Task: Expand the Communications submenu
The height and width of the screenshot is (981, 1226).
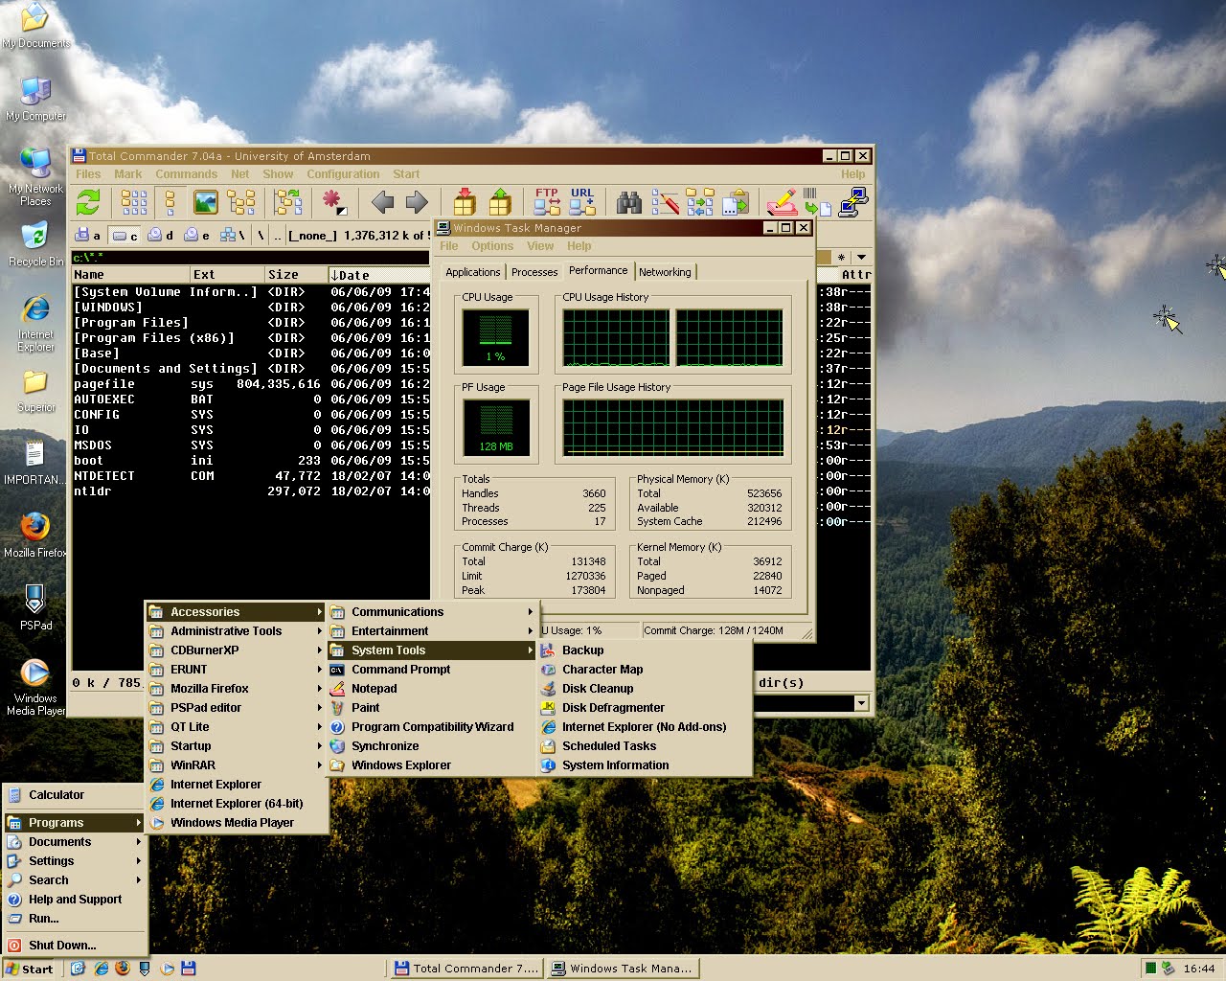Action: [433, 612]
